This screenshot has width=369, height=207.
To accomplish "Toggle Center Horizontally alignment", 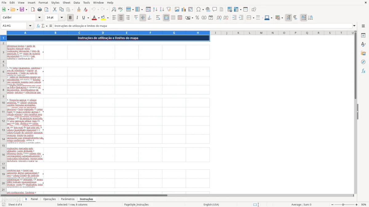I will point(121,18).
